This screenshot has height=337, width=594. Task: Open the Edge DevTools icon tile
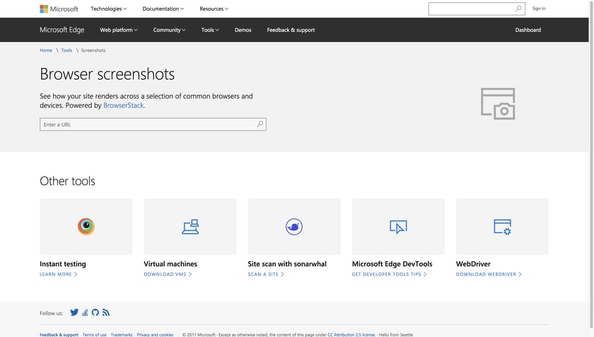[x=398, y=227]
